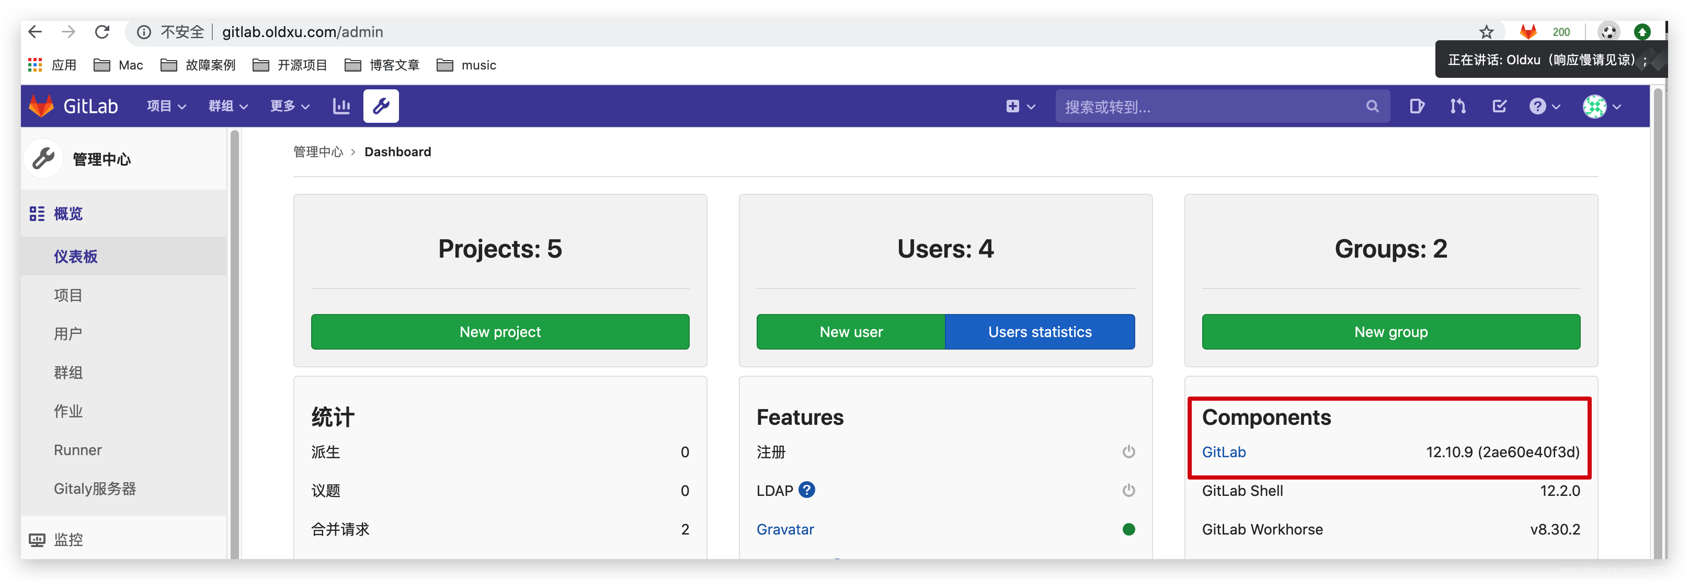Open the 监控 sidebar section
Image resolution: width=1689 pixels, height=580 pixels.
tap(67, 539)
